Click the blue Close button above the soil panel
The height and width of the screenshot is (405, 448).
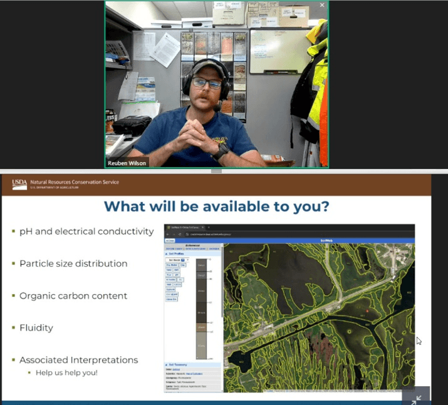click(169, 240)
